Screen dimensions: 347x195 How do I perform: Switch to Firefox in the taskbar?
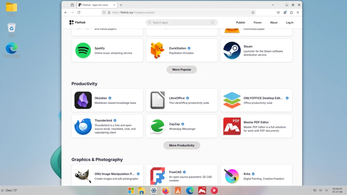[x=166, y=190]
